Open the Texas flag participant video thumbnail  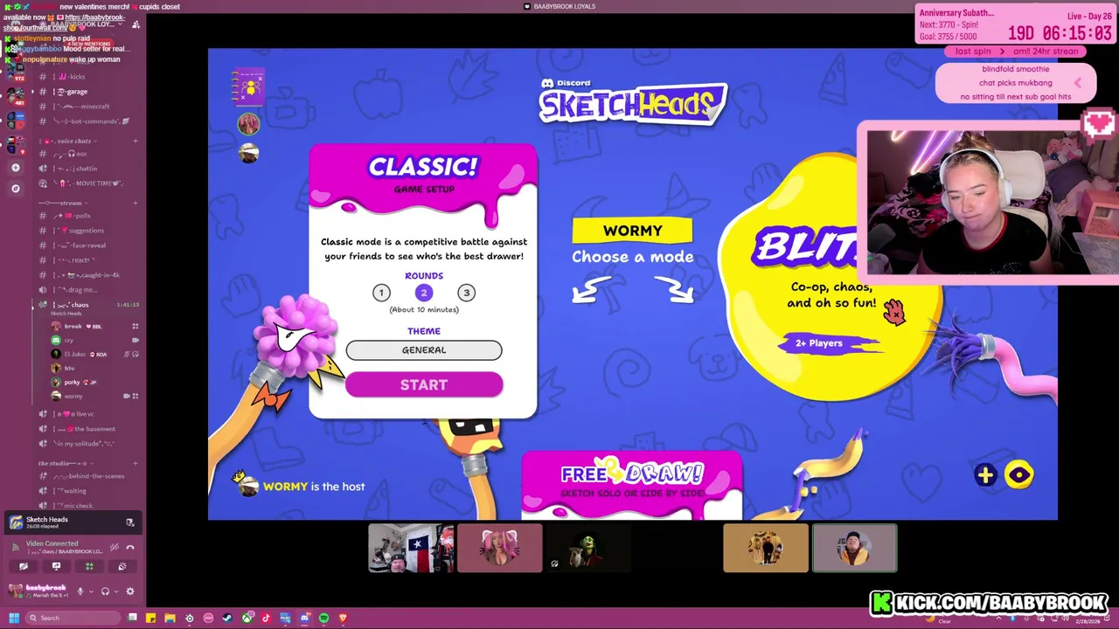click(x=411, y=548)
